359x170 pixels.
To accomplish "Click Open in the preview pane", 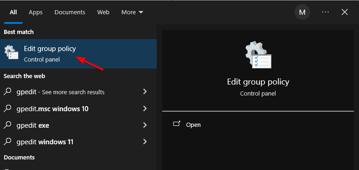I will pyautogui.click(x=193, y=125).
